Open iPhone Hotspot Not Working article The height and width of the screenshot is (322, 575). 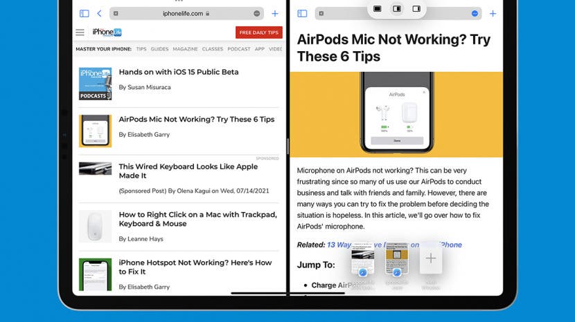click(195, 267)
